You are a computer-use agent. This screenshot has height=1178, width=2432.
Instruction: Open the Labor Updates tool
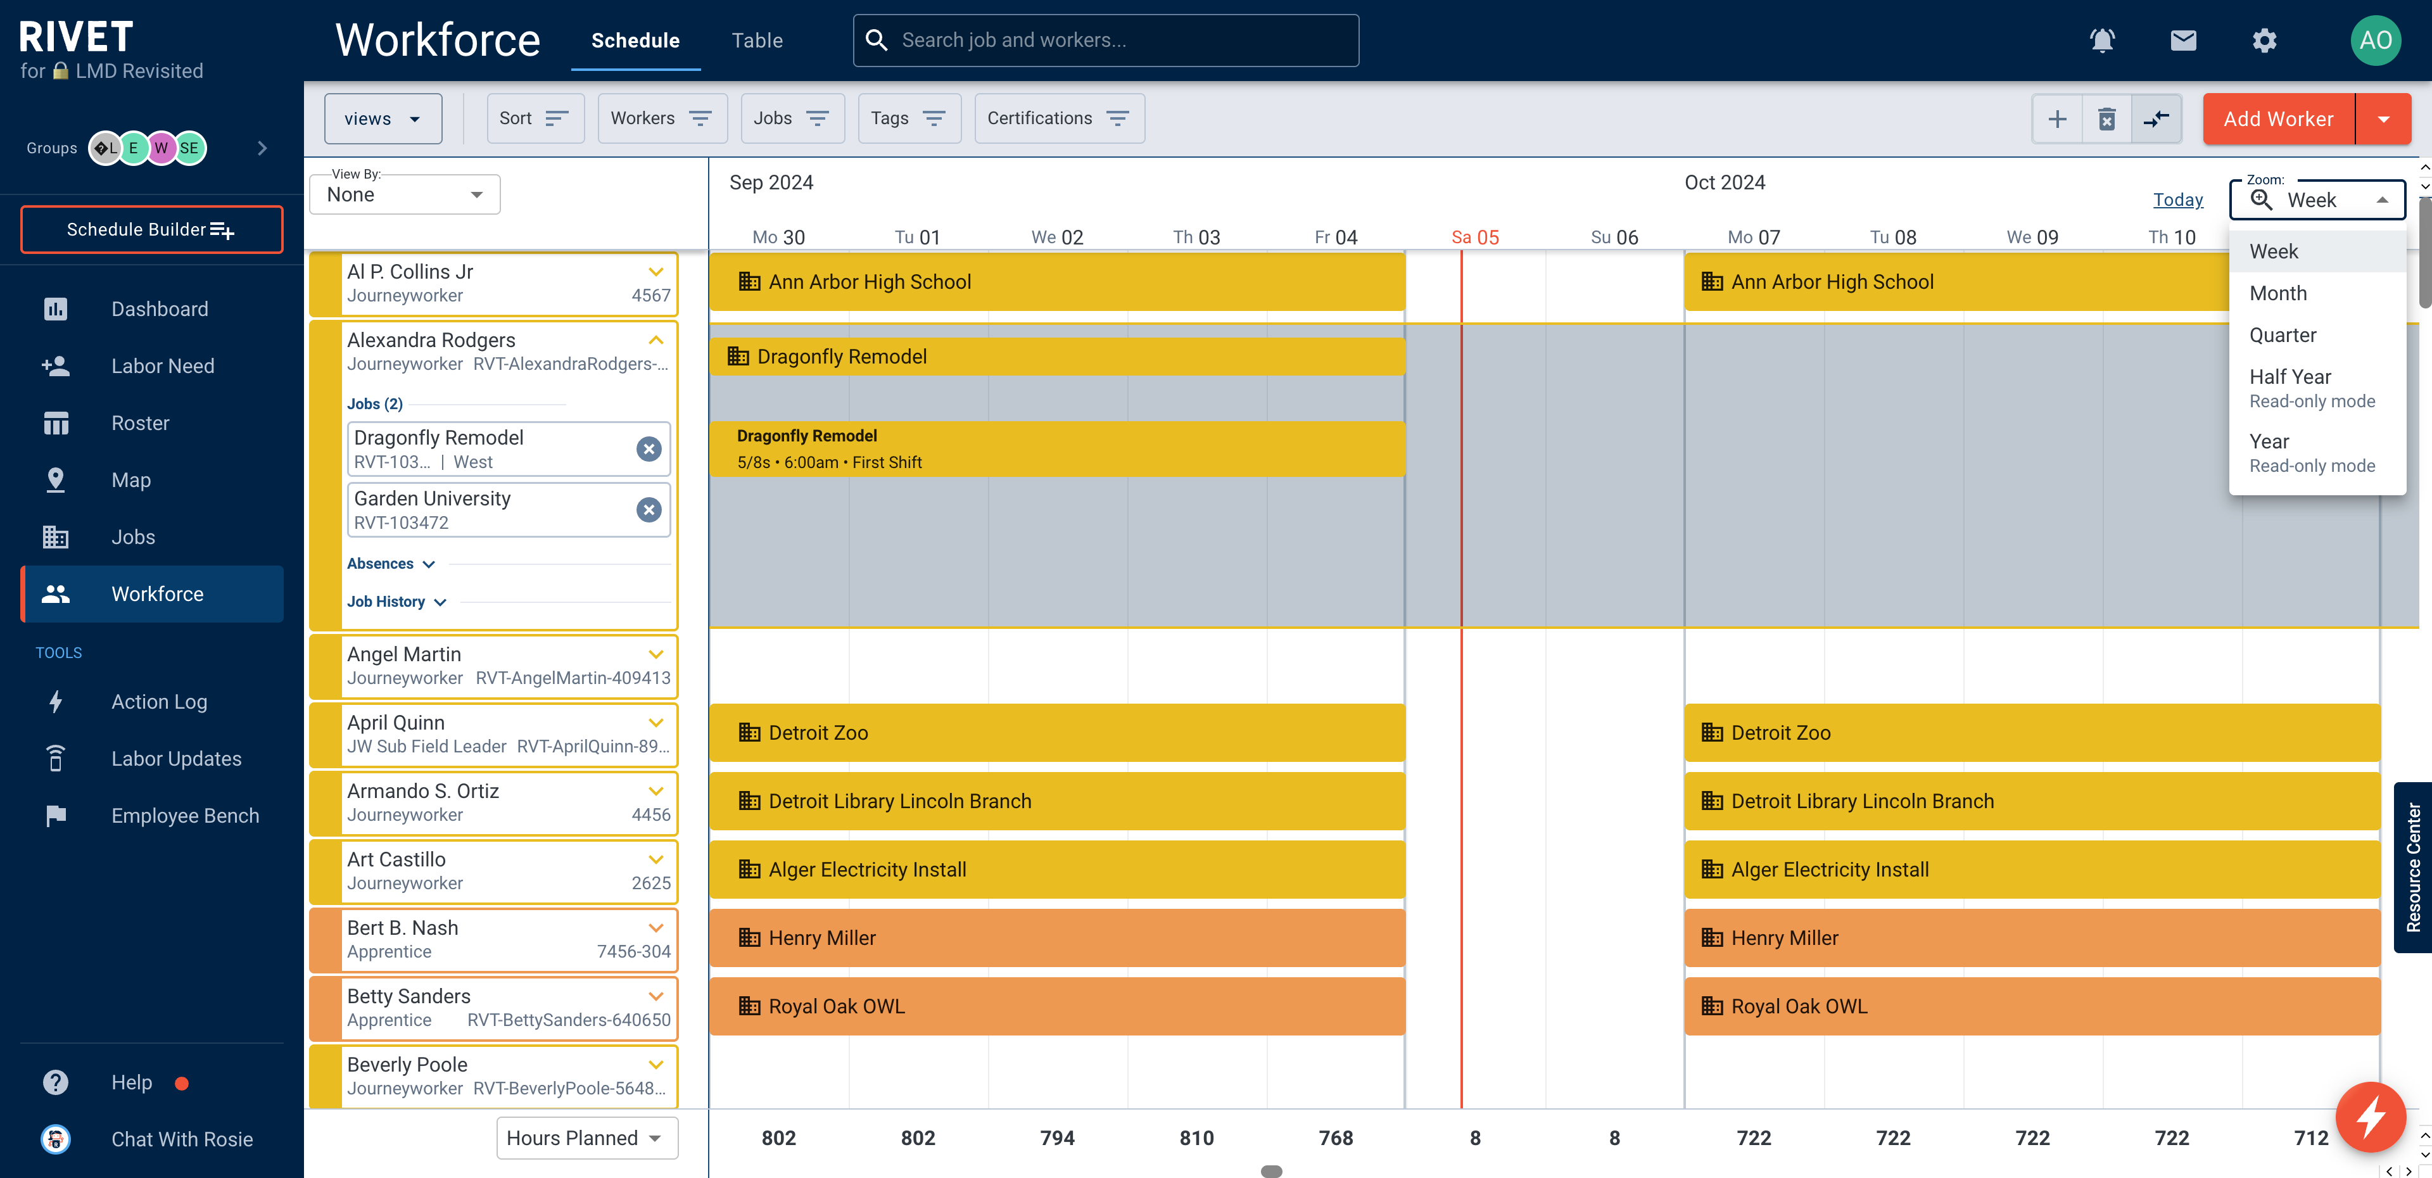click(152, 759)
